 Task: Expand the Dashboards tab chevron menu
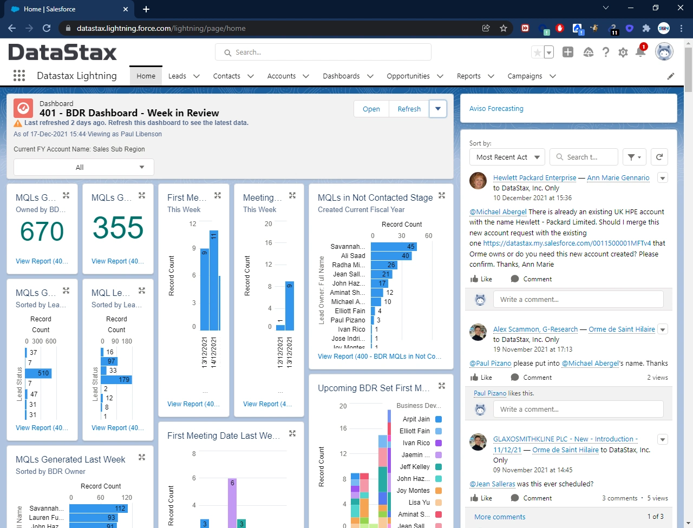click(370, 76)
